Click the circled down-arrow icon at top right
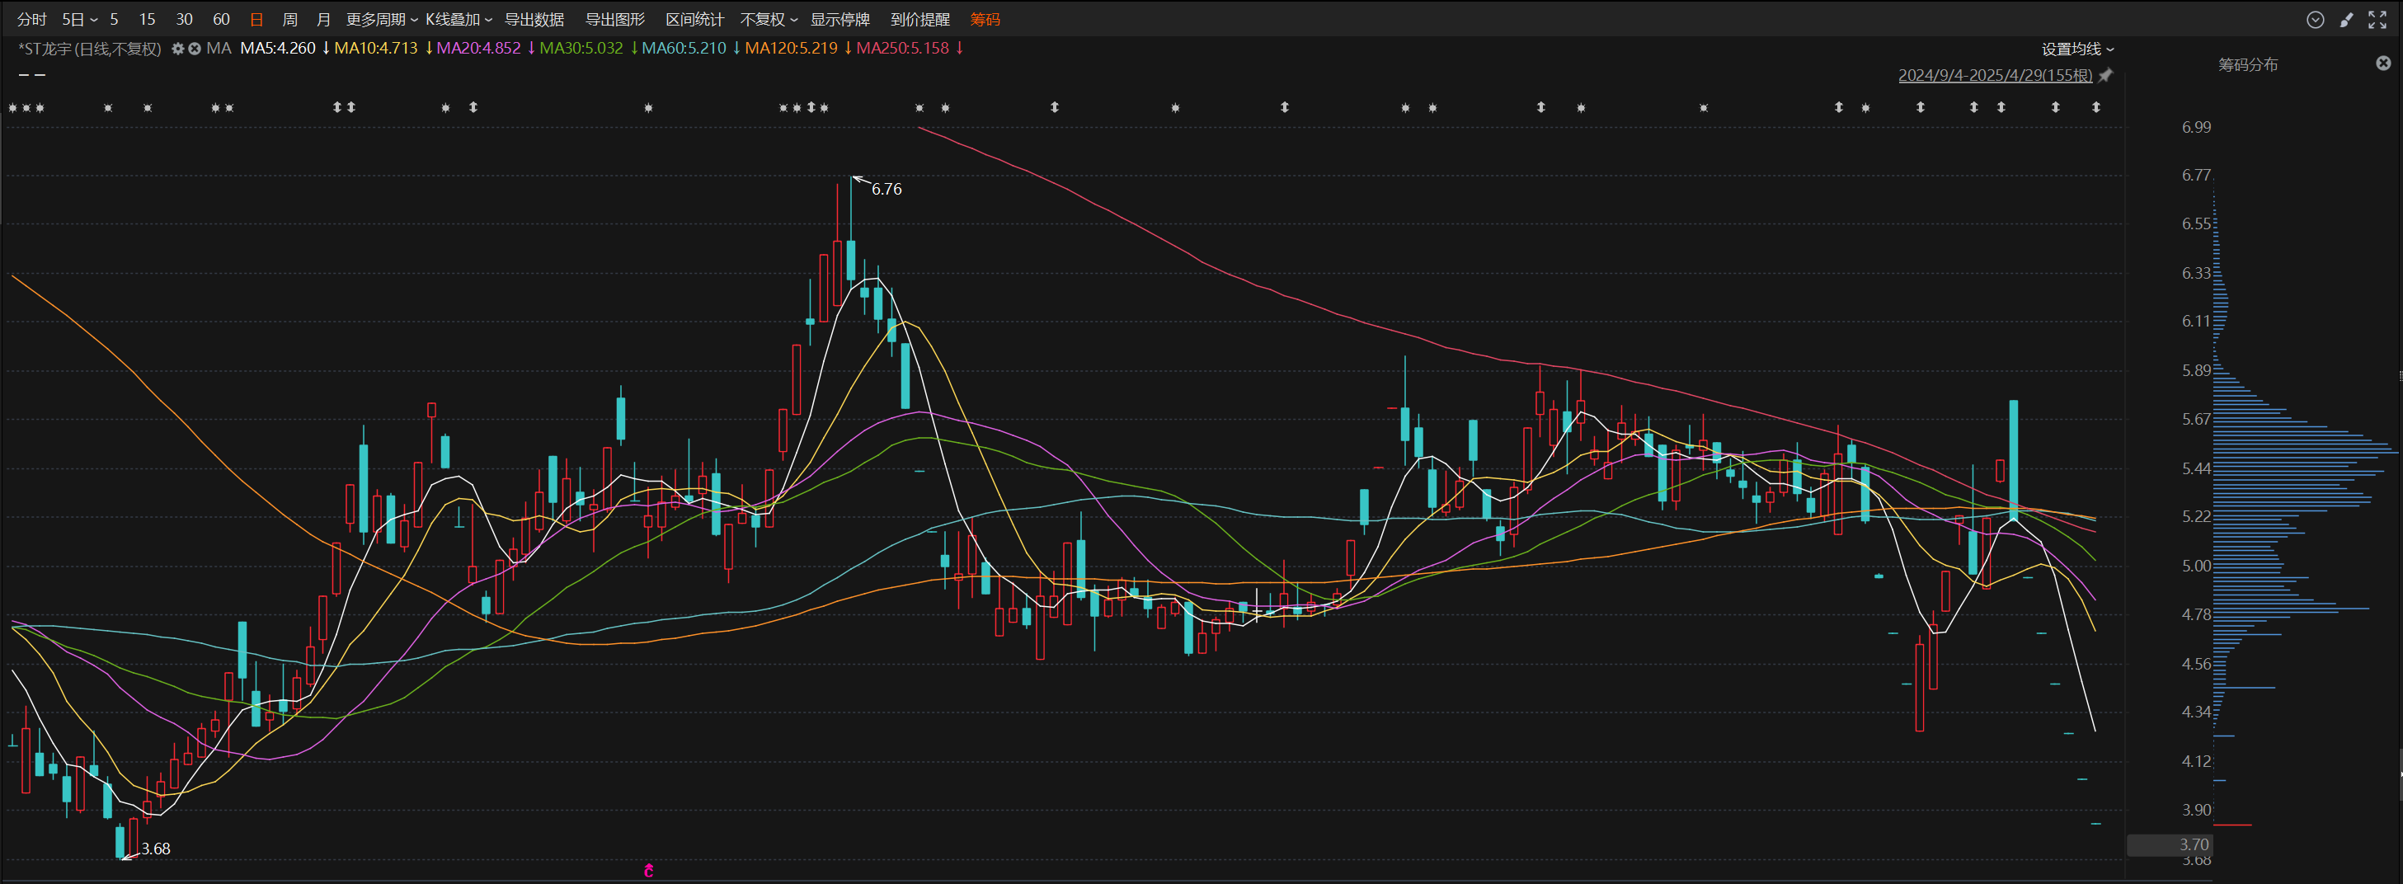The width and height of the screenshot is (2403, 884). (2316, 20)
